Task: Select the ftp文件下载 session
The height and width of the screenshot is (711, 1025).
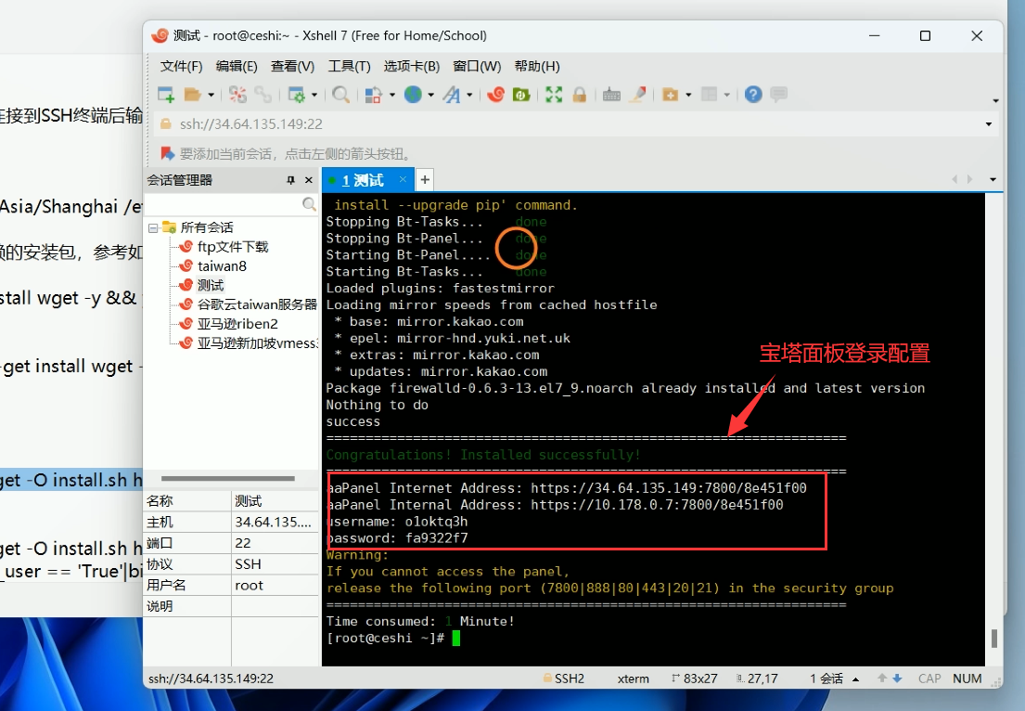Action: tap(233, 247)
